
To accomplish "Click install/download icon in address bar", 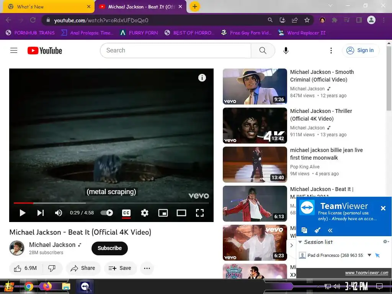I will click(283, 20).
